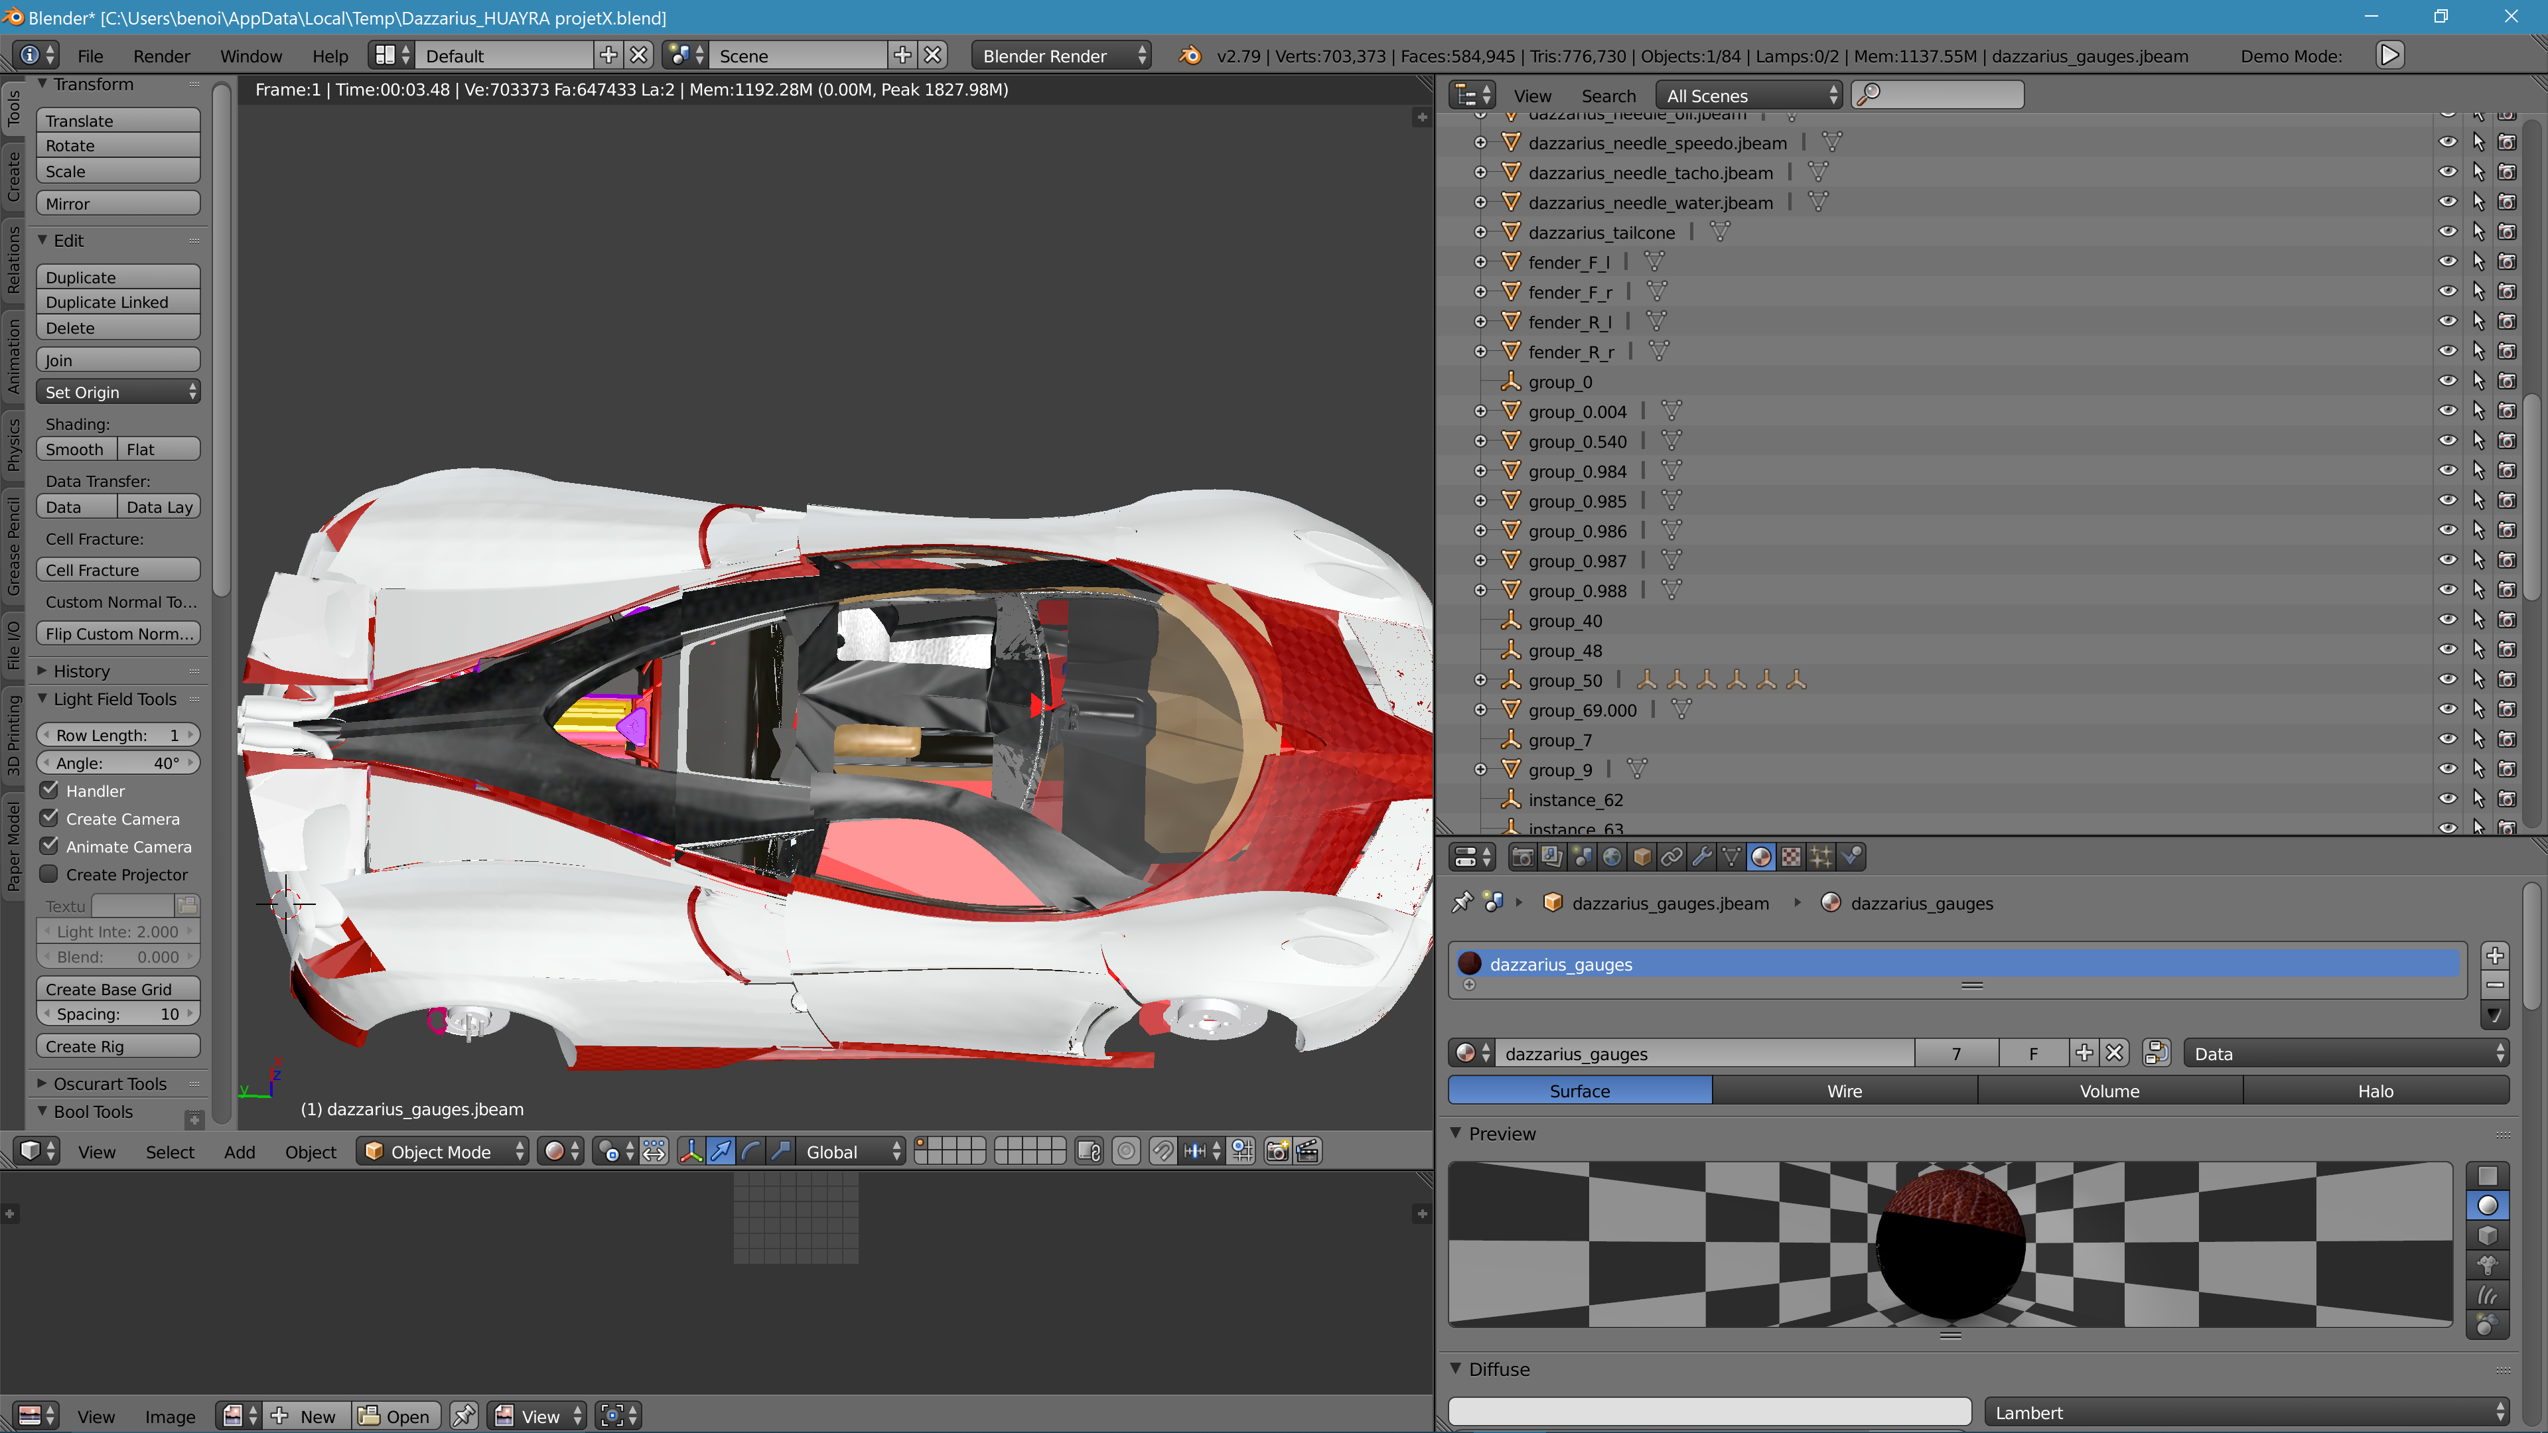
Task: Uncheck the Handler checkbox
Action: (x=50, y=790)
